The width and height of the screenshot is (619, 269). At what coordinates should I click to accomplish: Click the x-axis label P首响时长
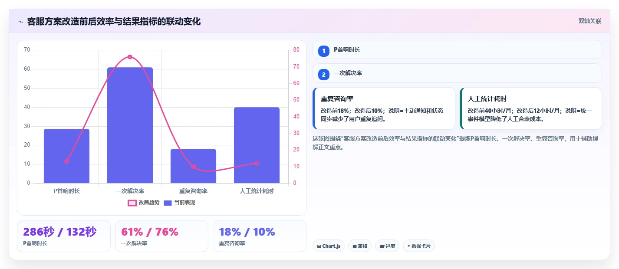[x=66, y=191]
